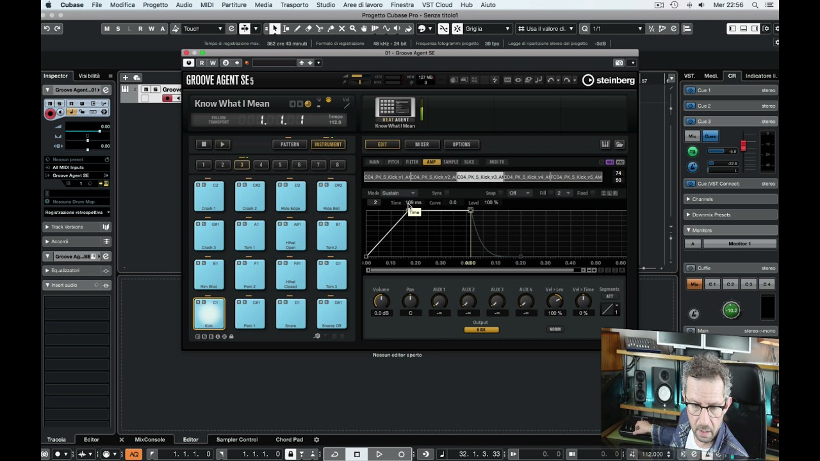Viewport: 820px width, 461px height.
Task: Toggle Record Enable in Inspector
Action: pos(50,113)
